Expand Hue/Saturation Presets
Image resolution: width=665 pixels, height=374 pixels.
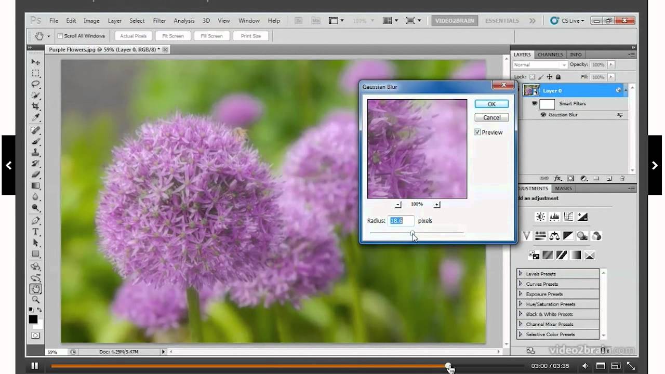pos(521,304)
